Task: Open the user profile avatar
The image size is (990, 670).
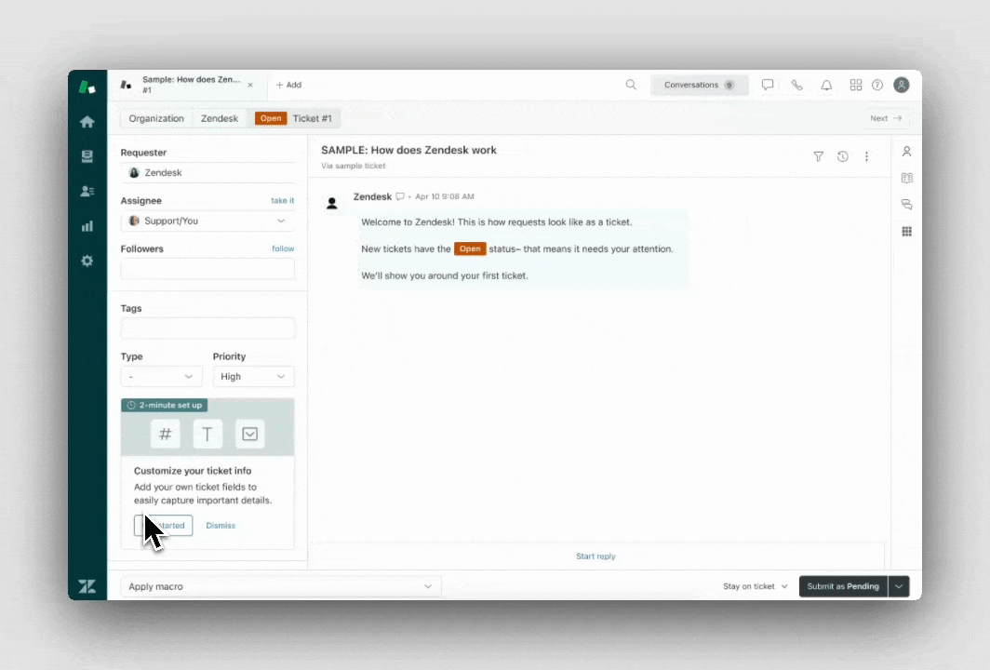Action: tap(902, 85)
